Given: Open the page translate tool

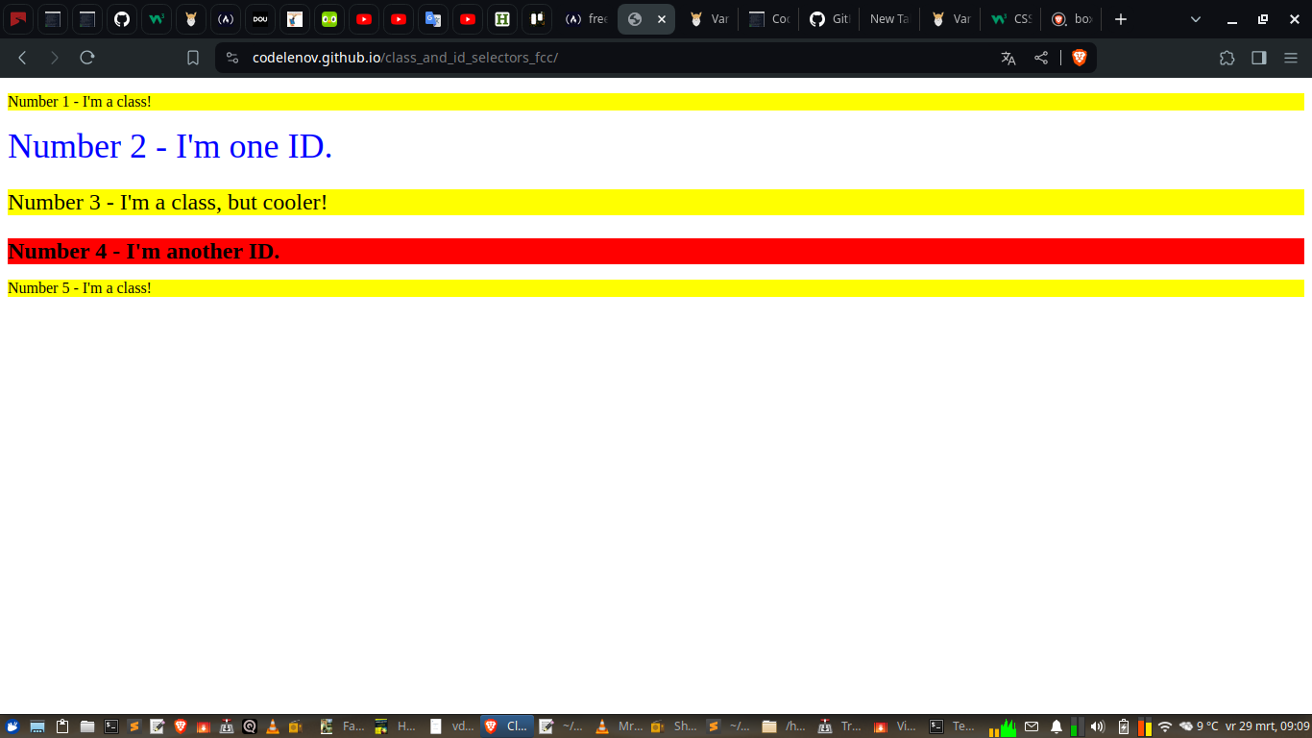Looking at the screenshot, I should (x=1008, y=58).
